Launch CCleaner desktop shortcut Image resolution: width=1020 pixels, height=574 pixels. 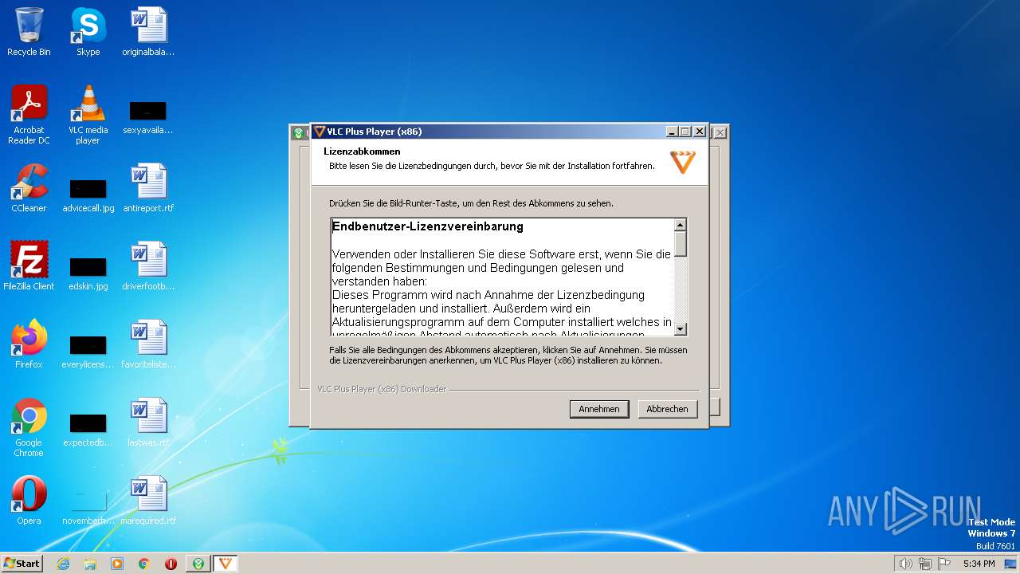point(29,188)
